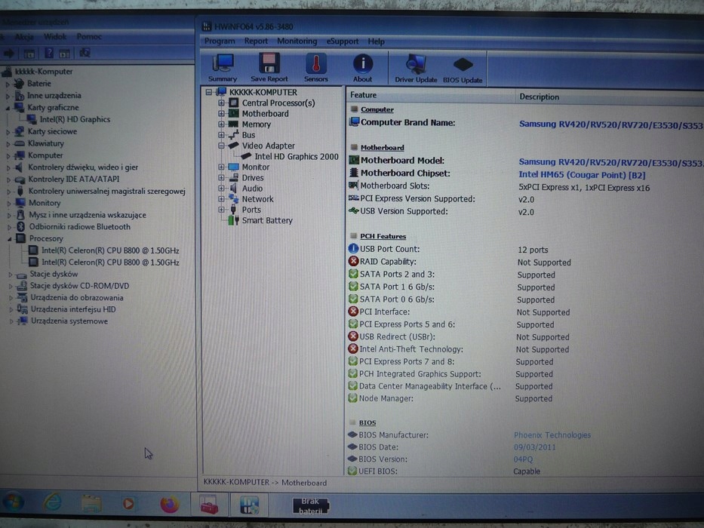Click the help question-mark toolbar icon
The width and height of the screenshot is (704, 528).
49,54
